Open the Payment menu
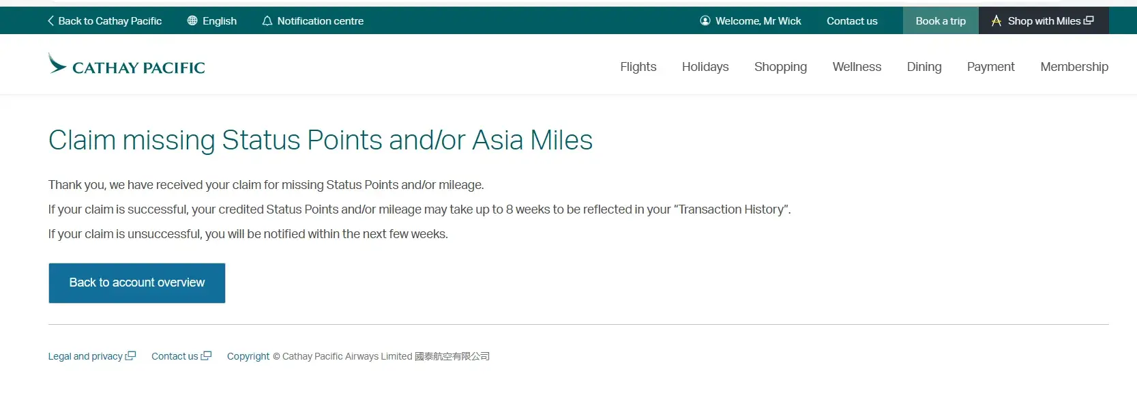The height and width of the screenshot is (406, 1137). pos(990,67)
